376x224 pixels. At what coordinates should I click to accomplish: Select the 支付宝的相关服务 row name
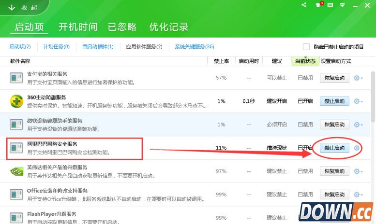(47, 74)
